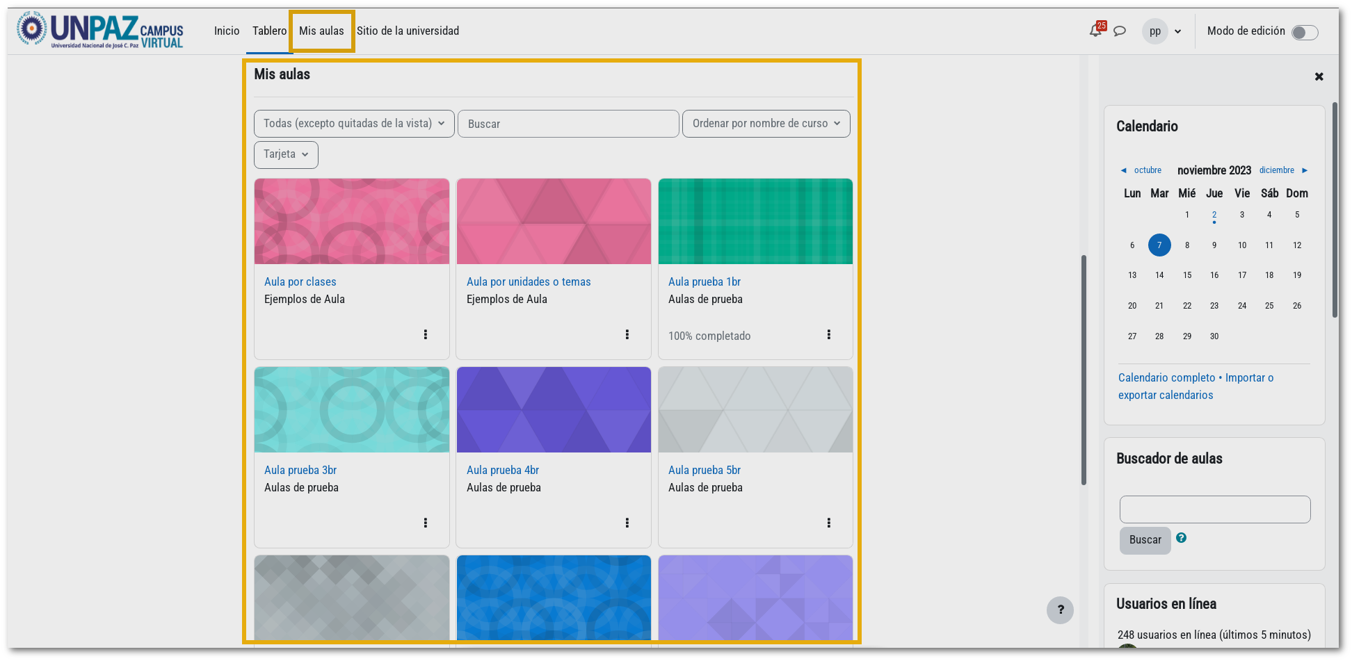The width and height of the screenshot is (1352, 661).
Task: Open Ordenar por nombre de curso dropdown
Action: 766,124
